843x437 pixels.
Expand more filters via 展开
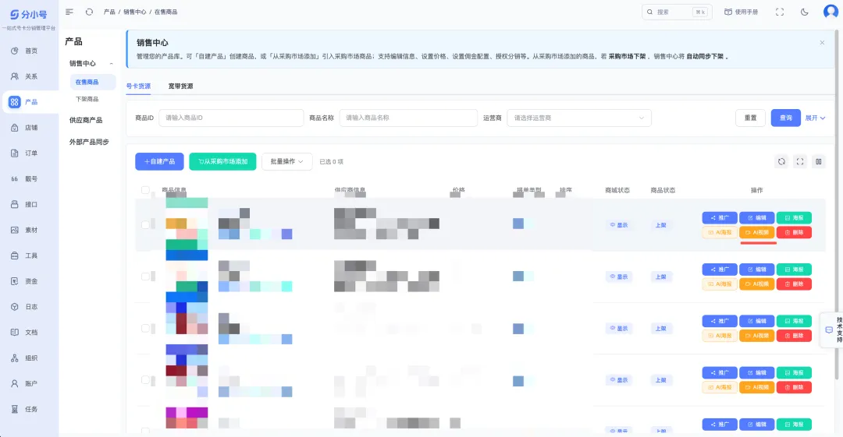click(815, 118)
